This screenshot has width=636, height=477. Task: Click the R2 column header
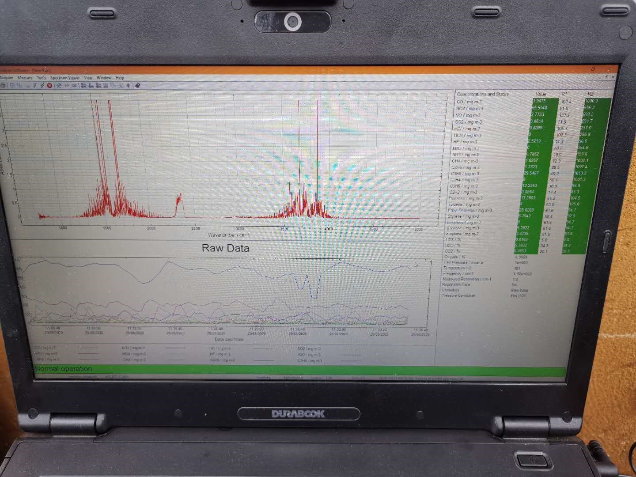[x=591, y=94]
